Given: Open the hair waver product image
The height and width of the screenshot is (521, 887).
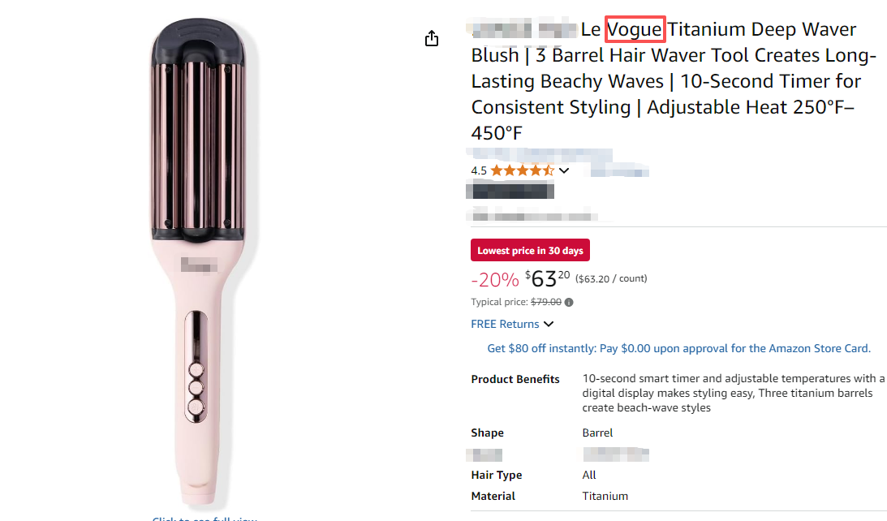Looking at the screenshot, I should tap(200, 260).
